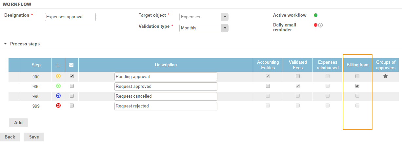
Task: Click the red status icon for step 999
Action: point(58,105)
